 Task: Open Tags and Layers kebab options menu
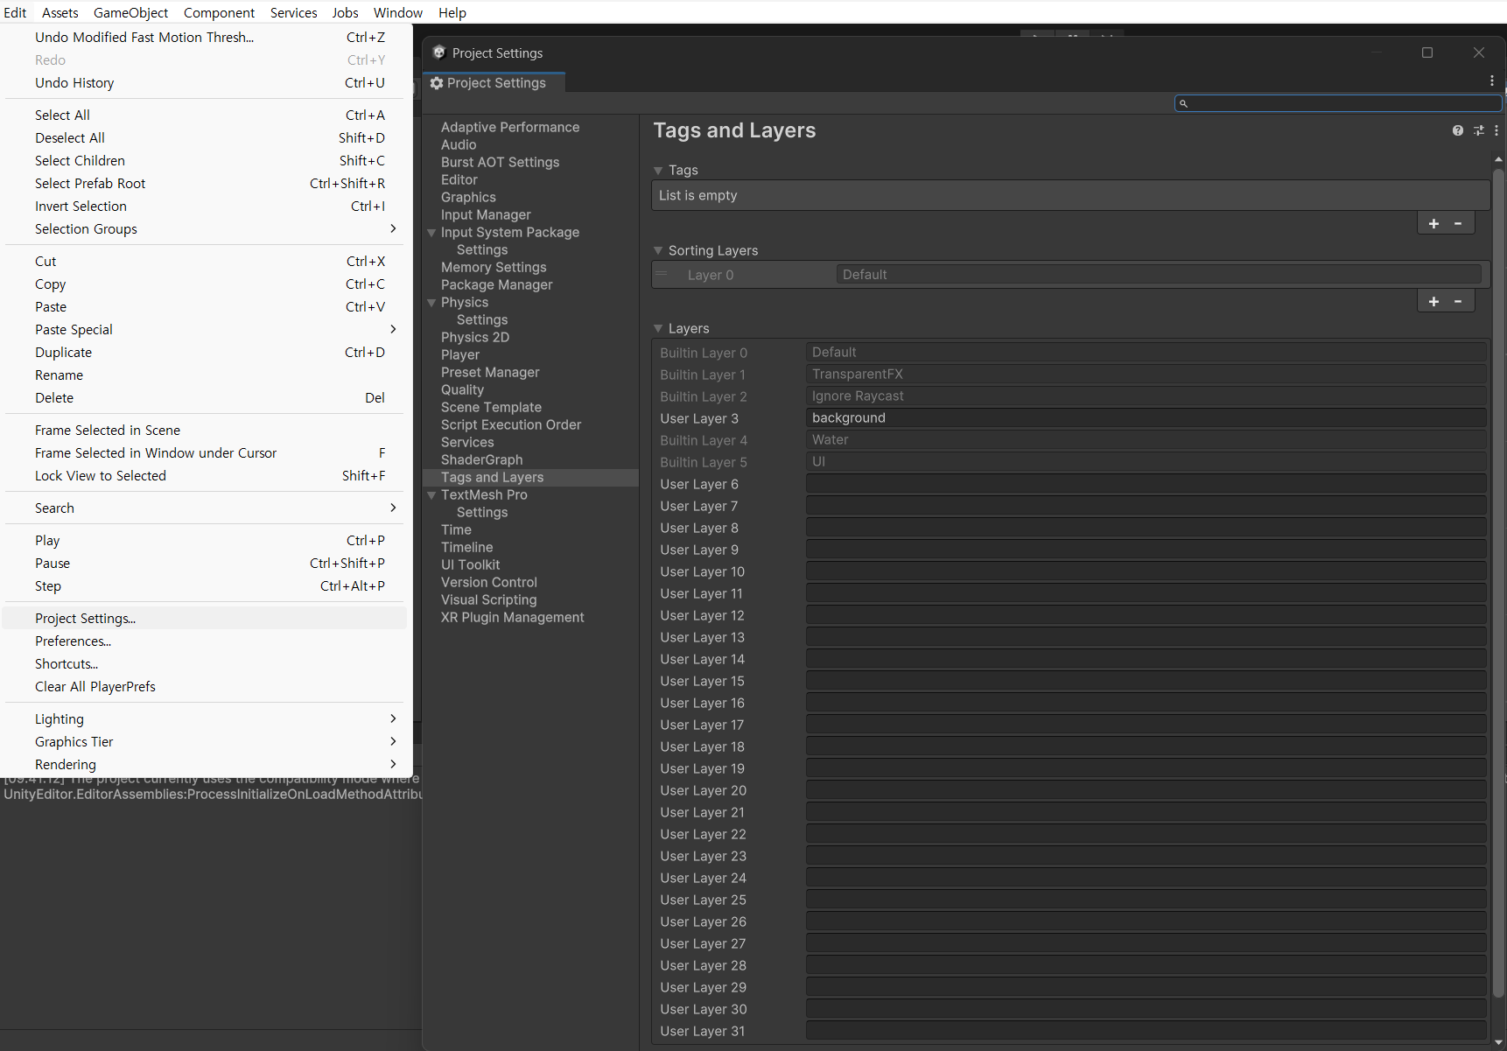1496,130
